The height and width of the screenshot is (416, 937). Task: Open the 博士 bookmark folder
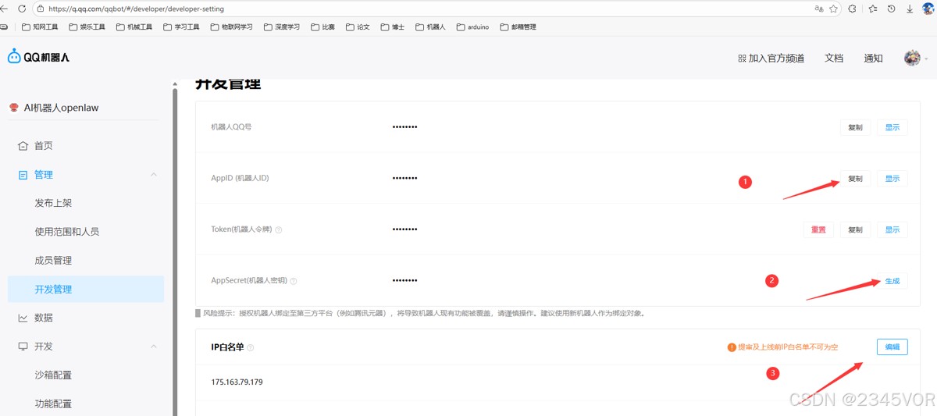tap(393, 27)
